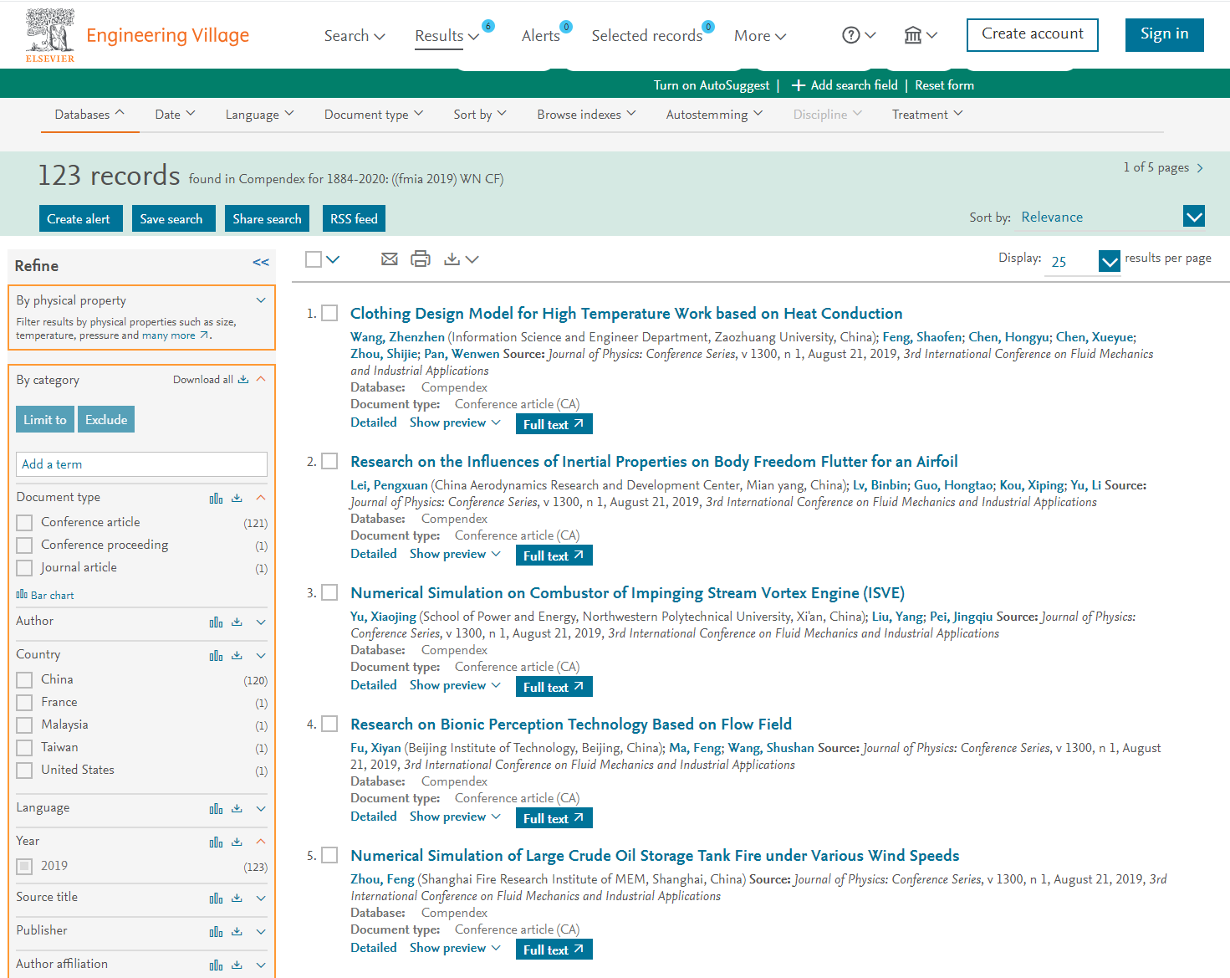Tick the United States country checkbox
Screen dimensions: 1230x978
coord(25,771)
